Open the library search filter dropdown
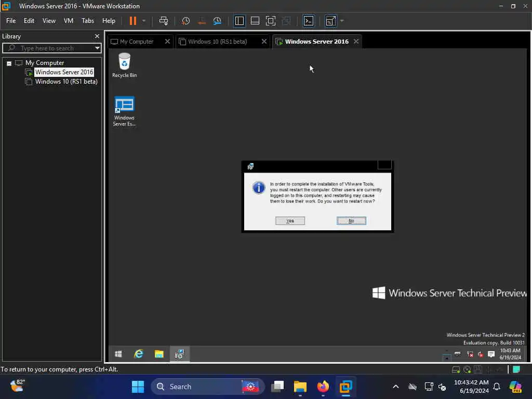 97,48
